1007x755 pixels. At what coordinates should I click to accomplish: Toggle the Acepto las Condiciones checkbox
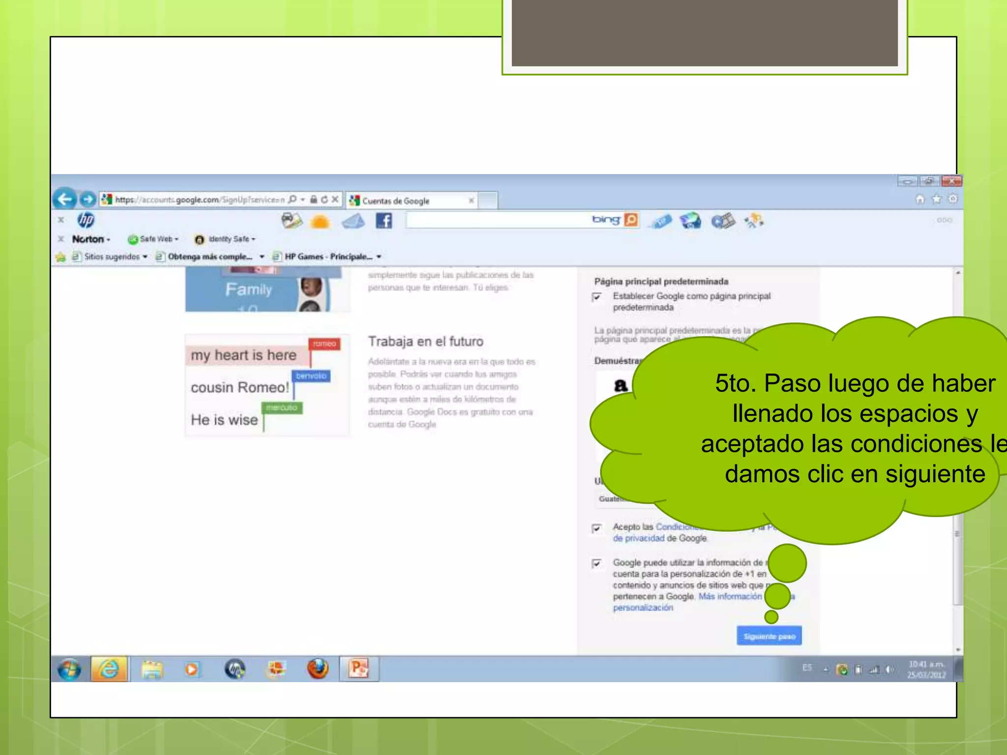597,528
